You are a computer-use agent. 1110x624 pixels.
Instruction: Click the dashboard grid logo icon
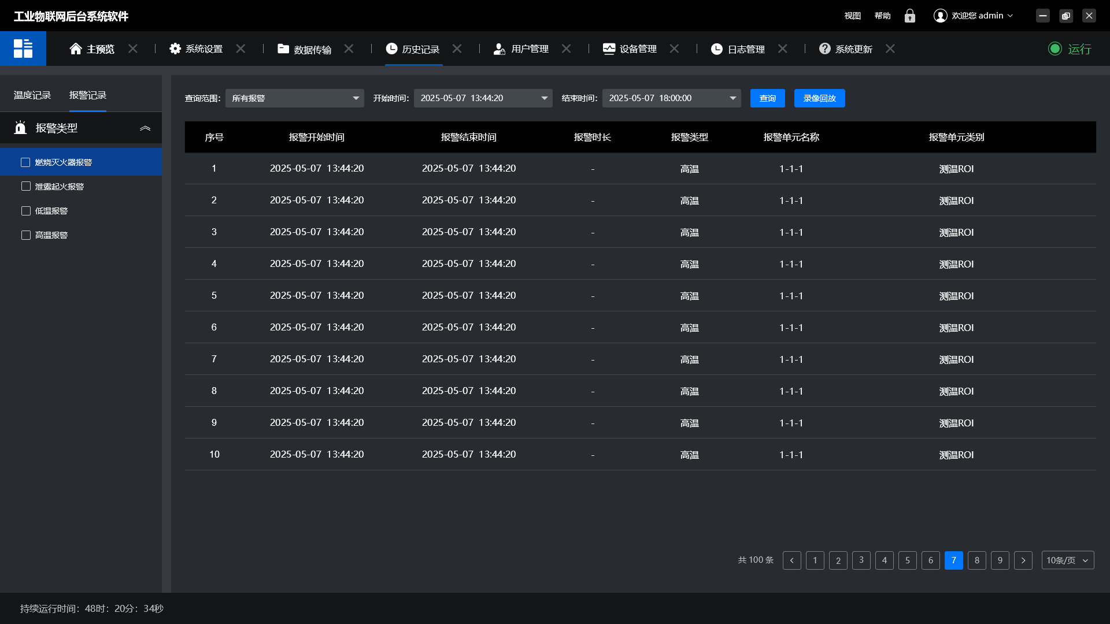coord(23,49)
